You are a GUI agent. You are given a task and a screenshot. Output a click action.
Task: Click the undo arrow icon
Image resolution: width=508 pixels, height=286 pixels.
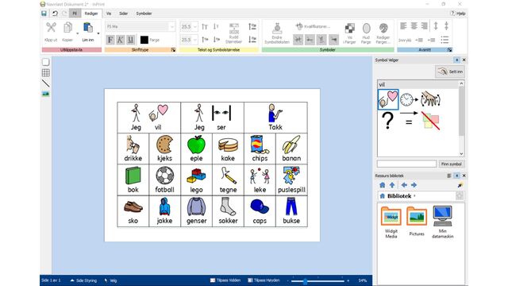(x=55, y=14)
